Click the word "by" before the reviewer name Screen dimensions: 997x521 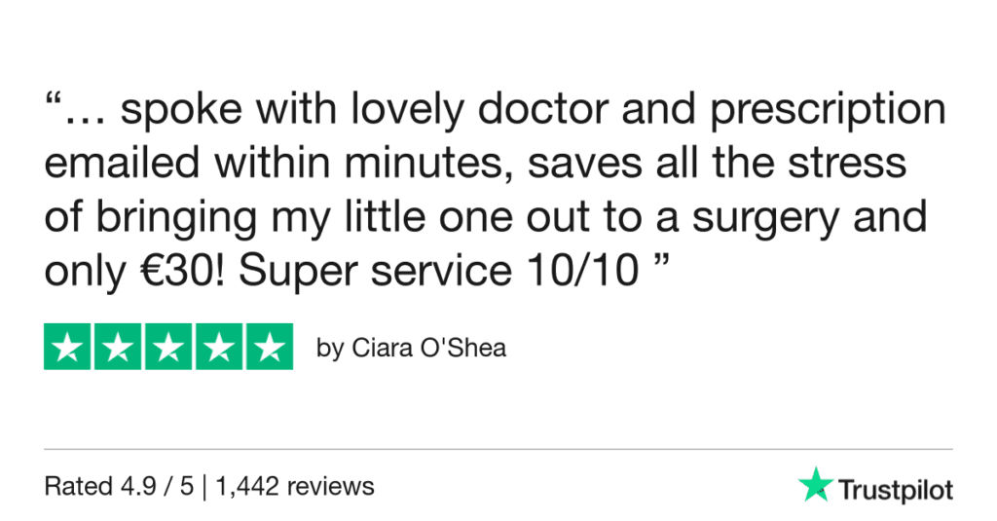coord(330,349)
